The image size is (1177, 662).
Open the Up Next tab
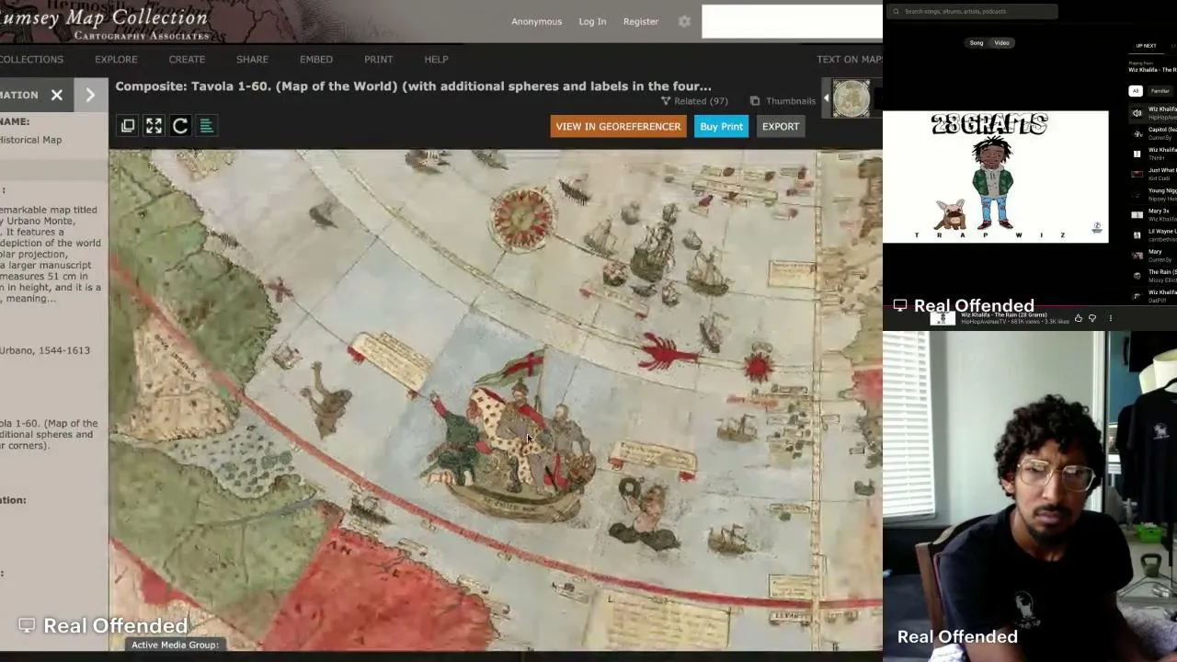pos(1146,46)
